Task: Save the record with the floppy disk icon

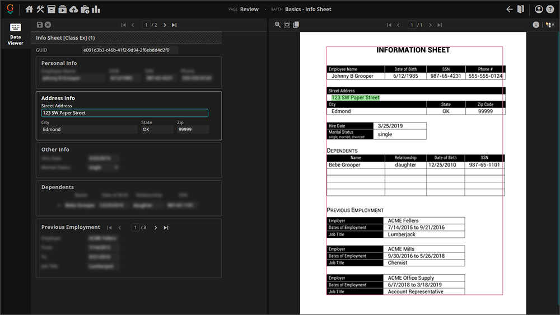Action: click(x=39, y=25)
